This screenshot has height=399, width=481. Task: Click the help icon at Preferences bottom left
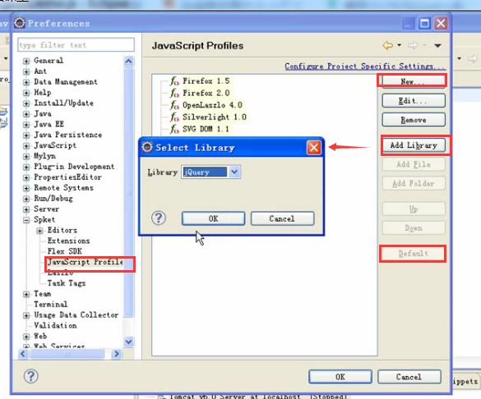click(31, 376)
